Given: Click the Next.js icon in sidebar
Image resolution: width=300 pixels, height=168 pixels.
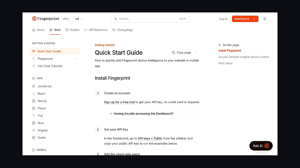Looking at the screenshot, I should click(x=33, y=101).
